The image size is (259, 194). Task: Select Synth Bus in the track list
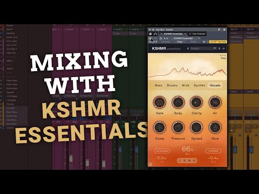pyautogui.click(x=12, y=116)
